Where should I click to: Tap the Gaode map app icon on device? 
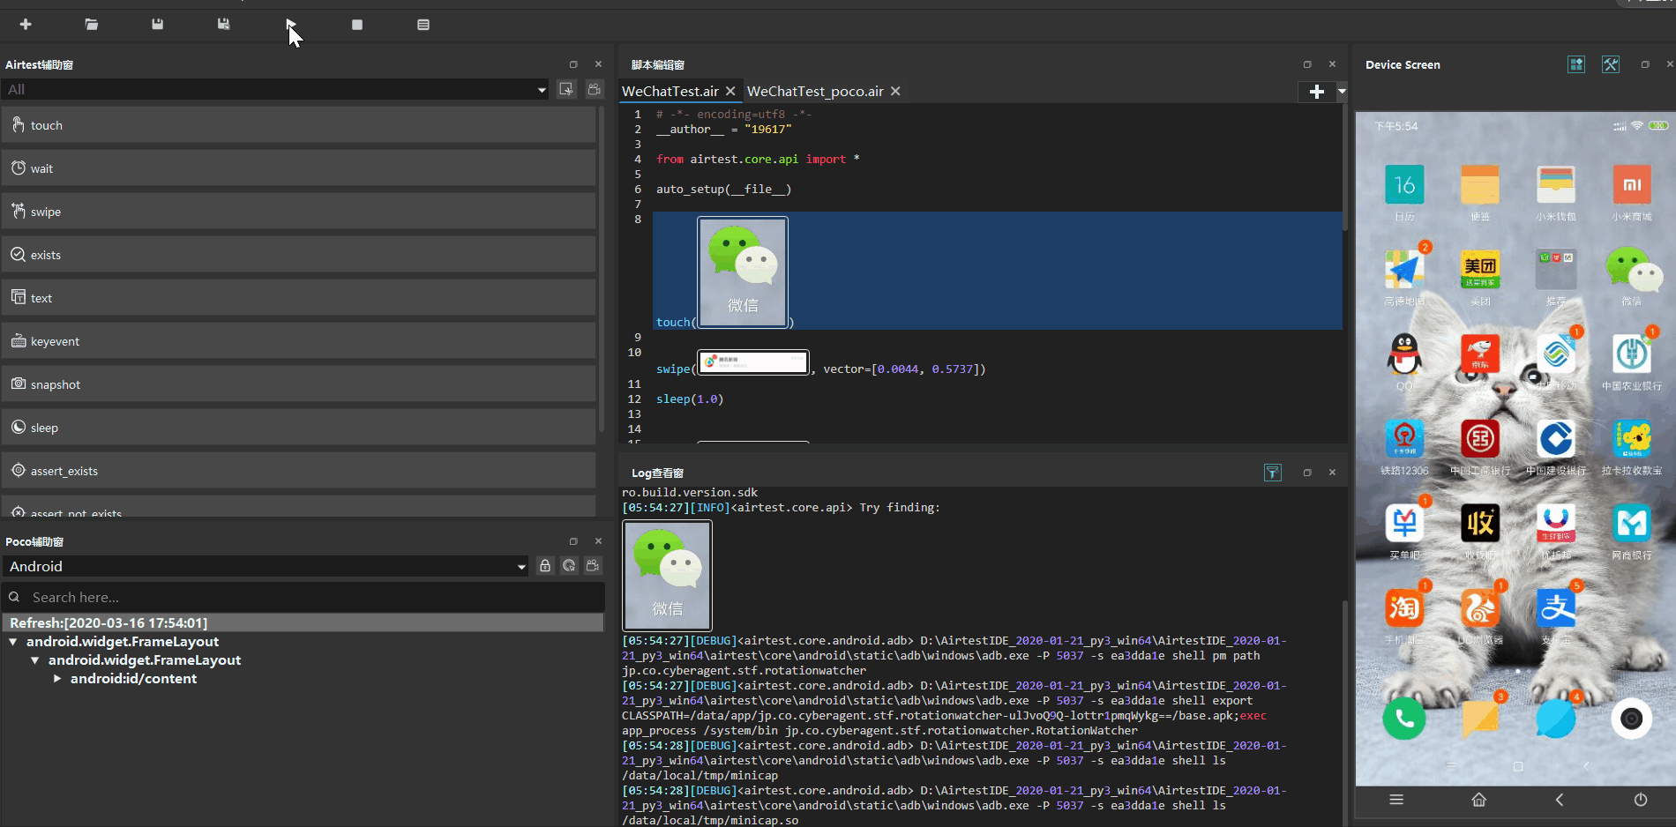(1404, 269)
